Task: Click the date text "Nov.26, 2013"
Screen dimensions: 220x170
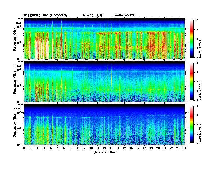Action: pyautogui.click(x=93, y=16)
